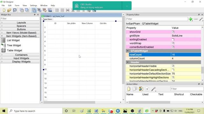Open the Help menu
Viewport: 204px width, 114px height.
point(53,5)
